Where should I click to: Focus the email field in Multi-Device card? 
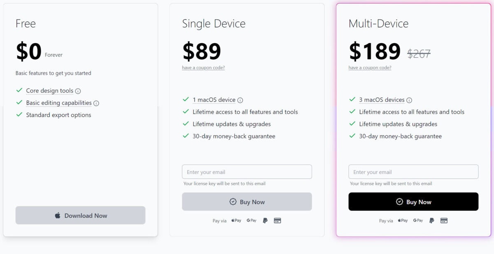413,172
